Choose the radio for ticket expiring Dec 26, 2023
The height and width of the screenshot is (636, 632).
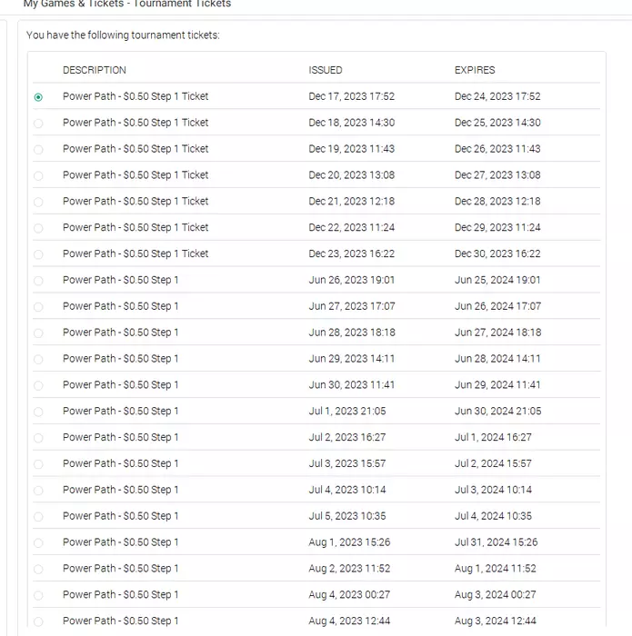pyautogui.click(x=38, y=150)
